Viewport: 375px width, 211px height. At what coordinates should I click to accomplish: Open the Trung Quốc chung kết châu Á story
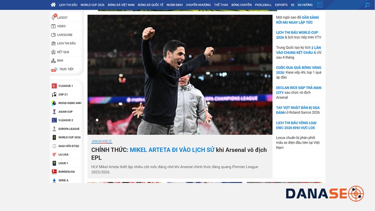299,53
